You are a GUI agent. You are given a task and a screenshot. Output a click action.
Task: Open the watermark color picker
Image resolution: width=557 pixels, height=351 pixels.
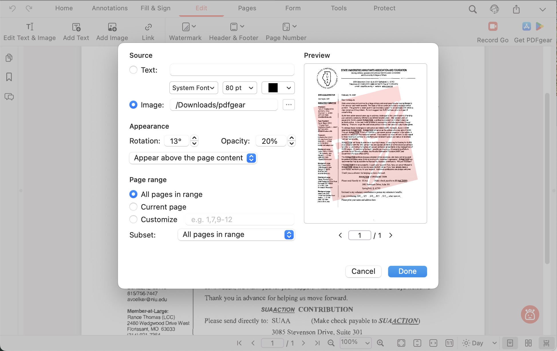pos(278,88)
